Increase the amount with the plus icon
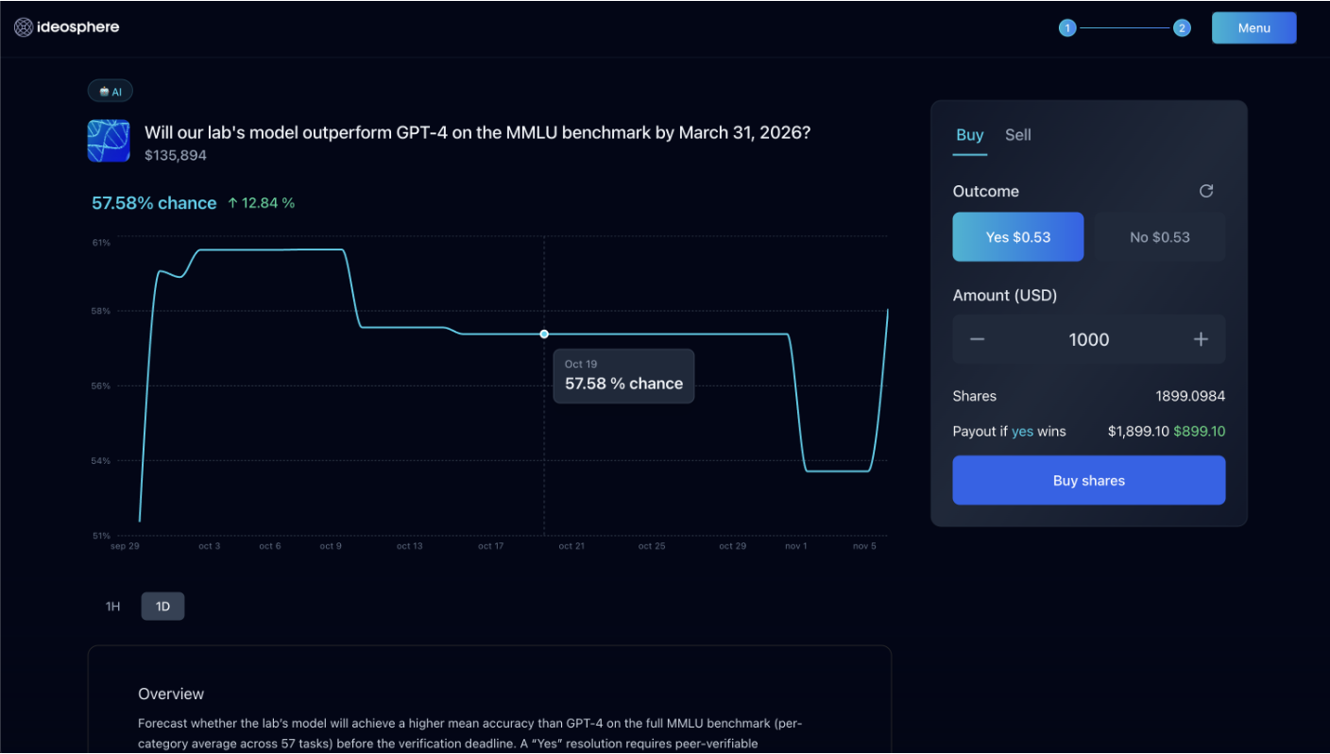The width and height of the screenshot is (1330, 754). (x=1201, y=339)
